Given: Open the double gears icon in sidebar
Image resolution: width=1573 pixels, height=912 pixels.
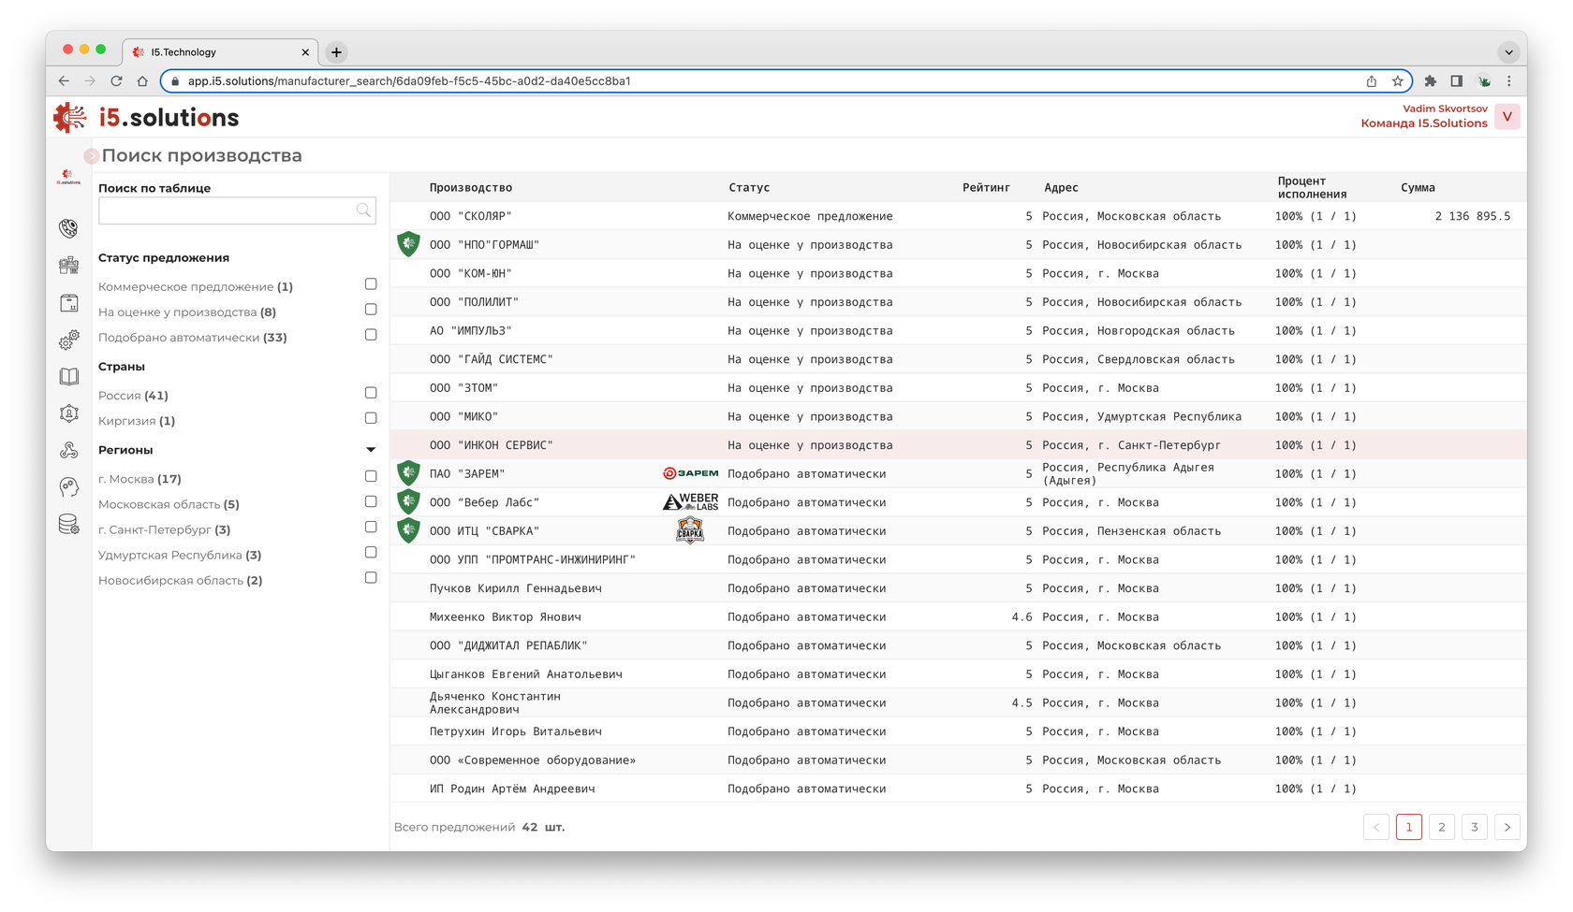Looking at the screenshot, I should click(x=68, y=340).
